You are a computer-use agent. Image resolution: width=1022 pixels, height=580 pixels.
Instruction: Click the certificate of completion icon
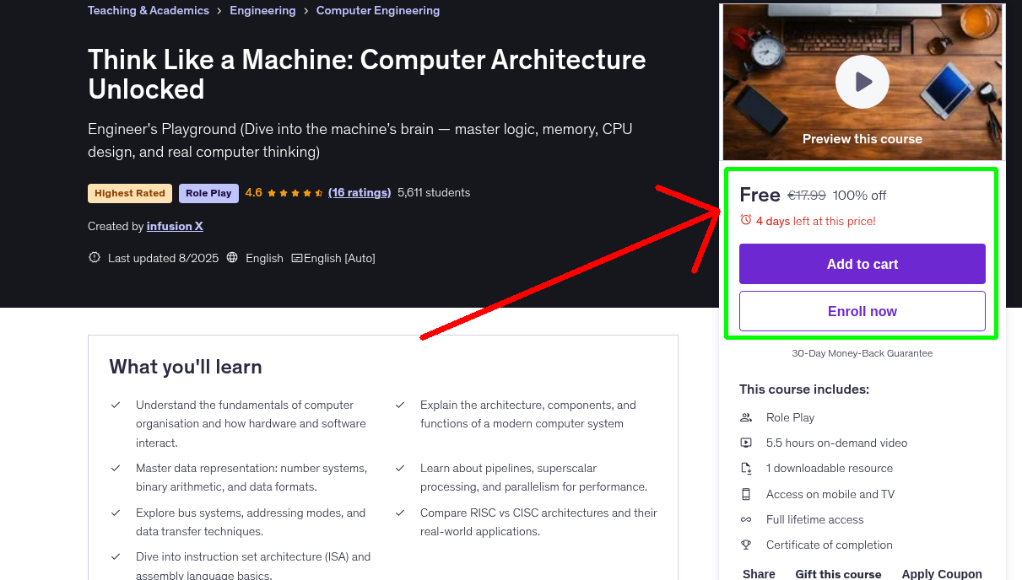[746, 545]
